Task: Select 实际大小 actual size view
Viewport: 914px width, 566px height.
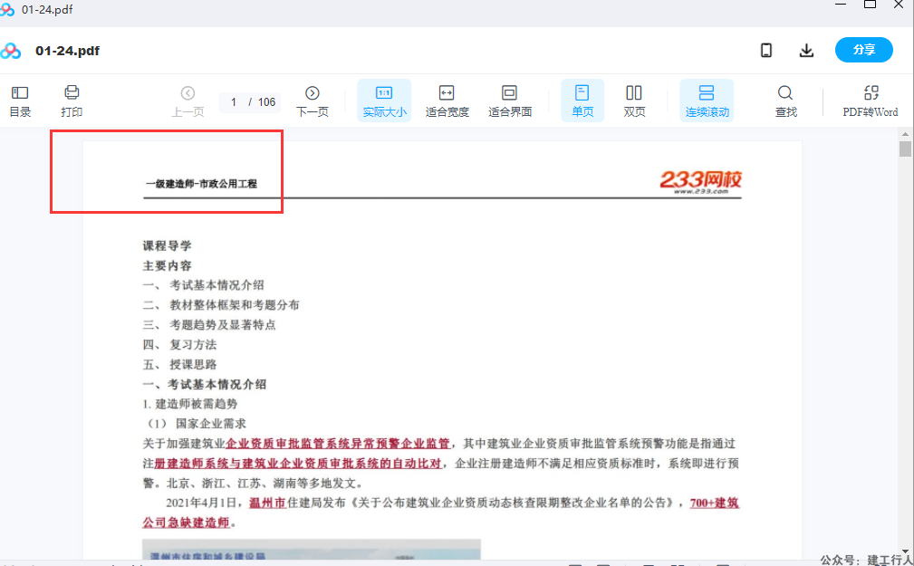Action: point(384,101)
